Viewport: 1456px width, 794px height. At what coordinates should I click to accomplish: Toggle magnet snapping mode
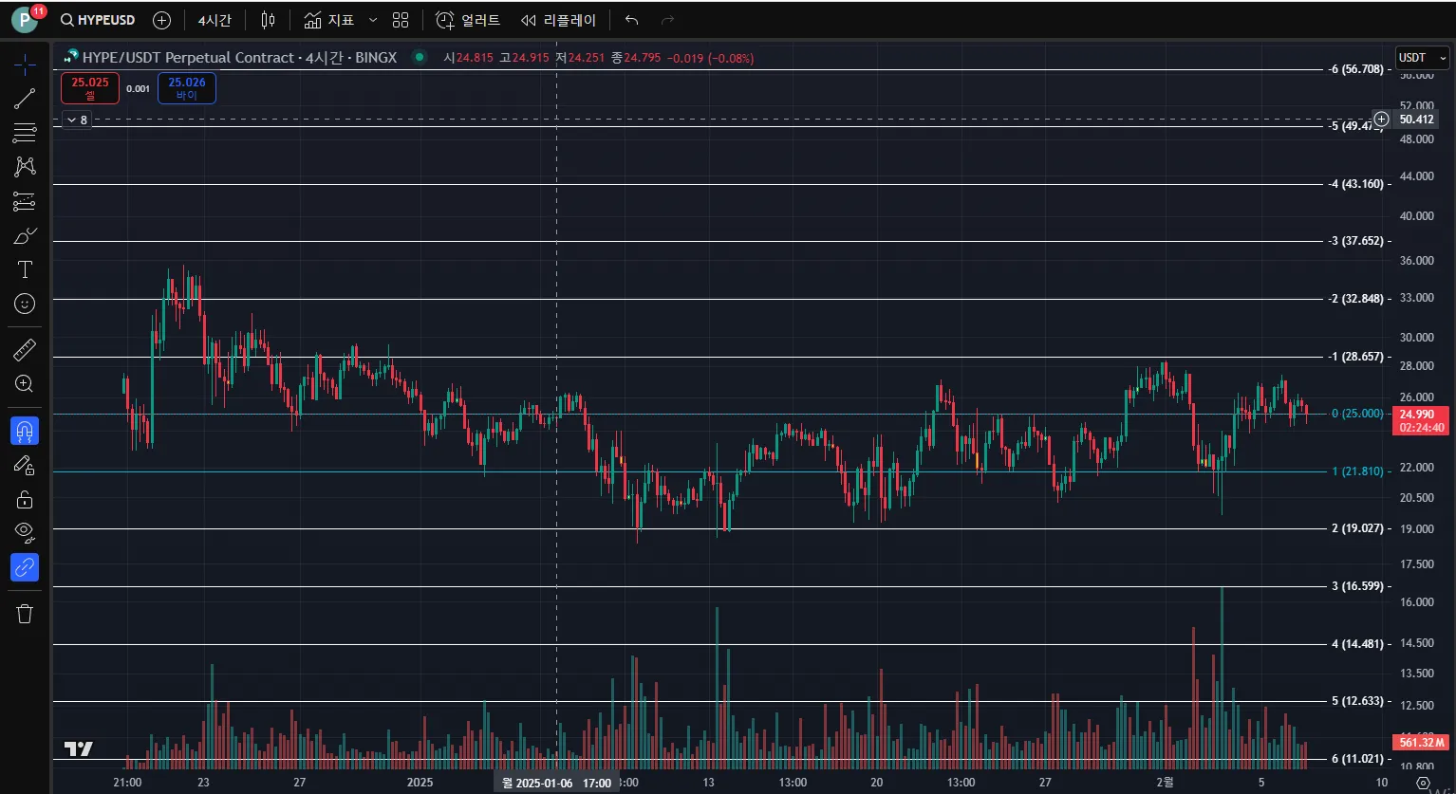tap(25, 431)
